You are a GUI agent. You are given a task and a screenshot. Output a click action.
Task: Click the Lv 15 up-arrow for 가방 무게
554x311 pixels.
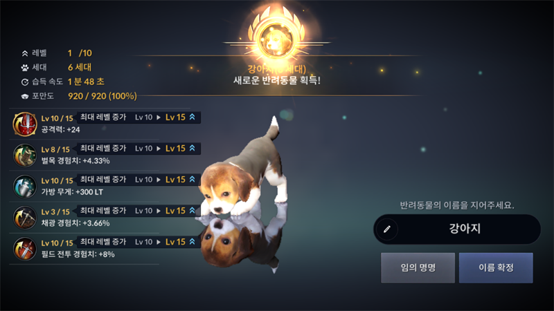[193, 180]
